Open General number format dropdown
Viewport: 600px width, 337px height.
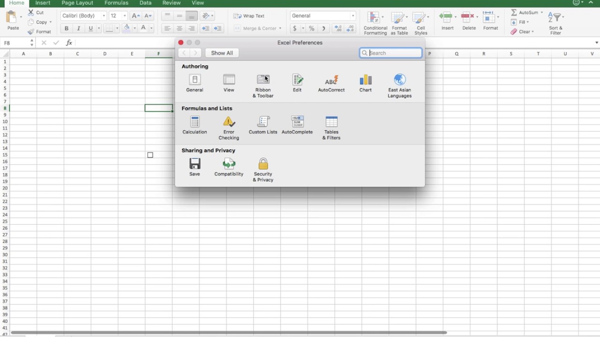coord(353,16)
